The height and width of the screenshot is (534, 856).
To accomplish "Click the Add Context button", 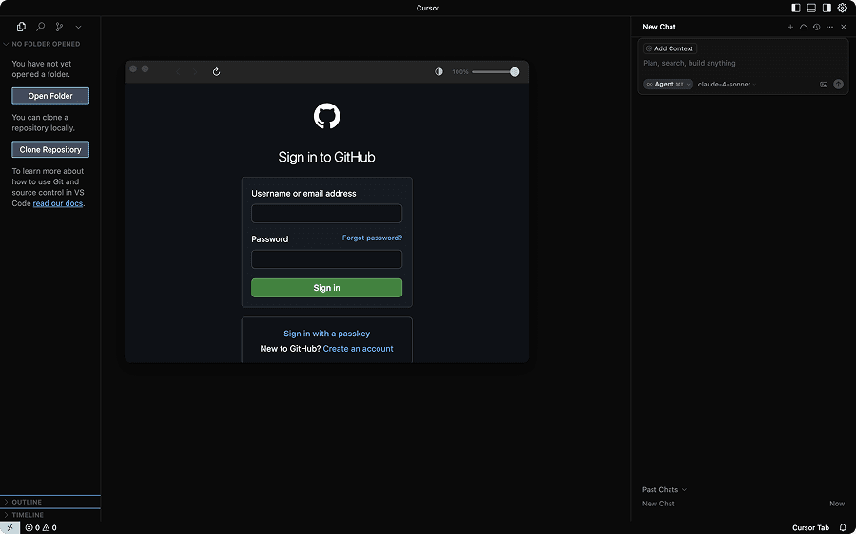I will tap(670, 48).
